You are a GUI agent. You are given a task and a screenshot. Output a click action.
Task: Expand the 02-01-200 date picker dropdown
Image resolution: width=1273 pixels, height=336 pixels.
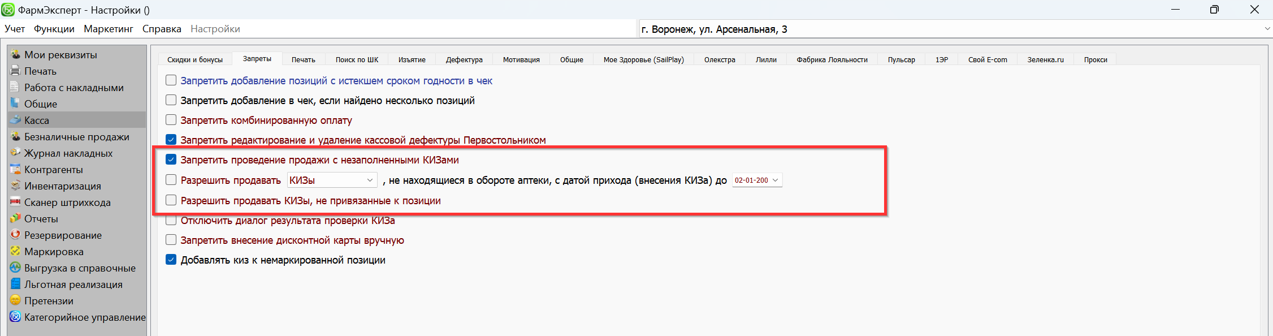776,180
